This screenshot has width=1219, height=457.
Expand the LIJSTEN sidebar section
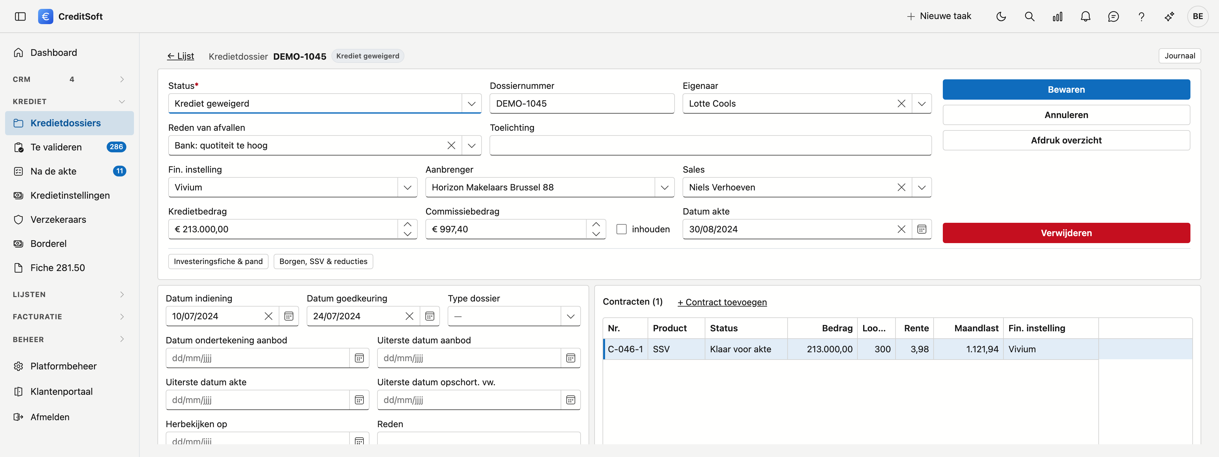(69, 294)
